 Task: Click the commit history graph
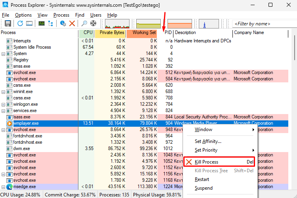[x=148, y=24]
